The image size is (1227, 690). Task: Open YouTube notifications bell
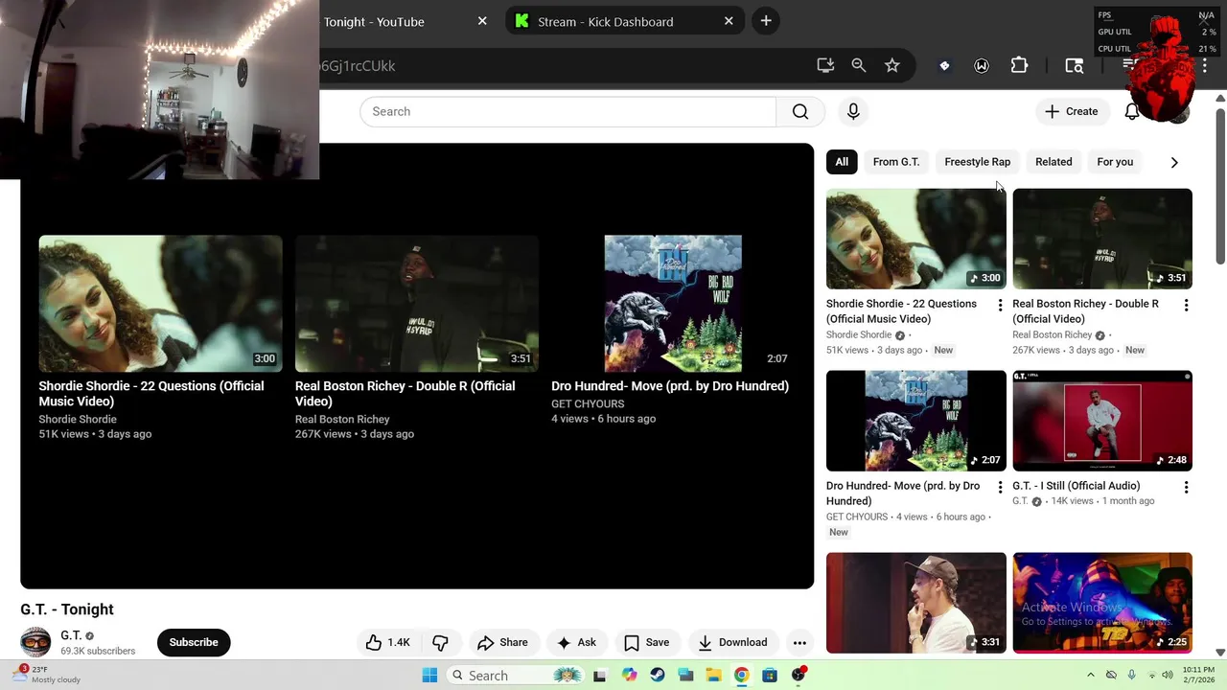tap(1132, 111)
